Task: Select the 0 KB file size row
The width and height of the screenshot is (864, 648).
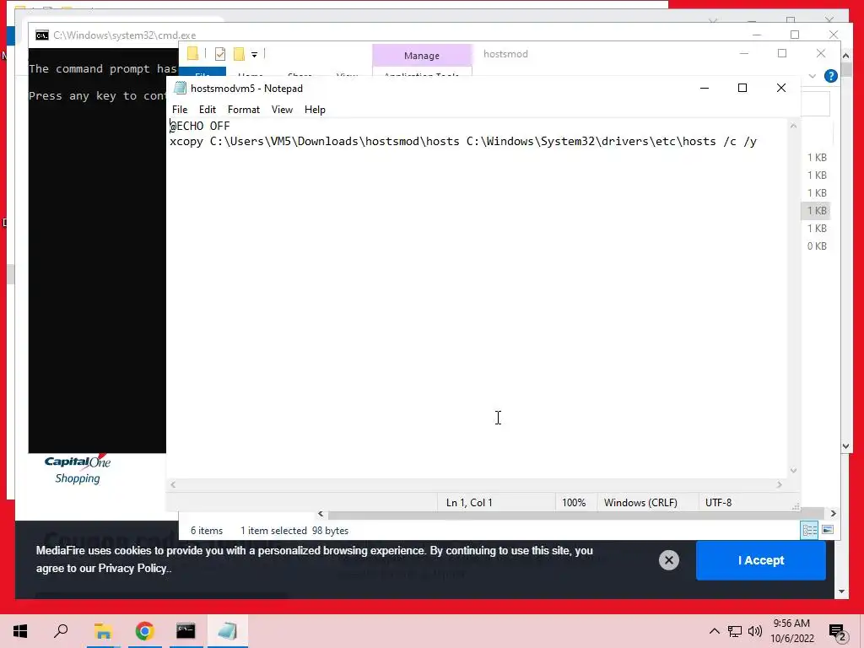Action: [x=817, y=246]
